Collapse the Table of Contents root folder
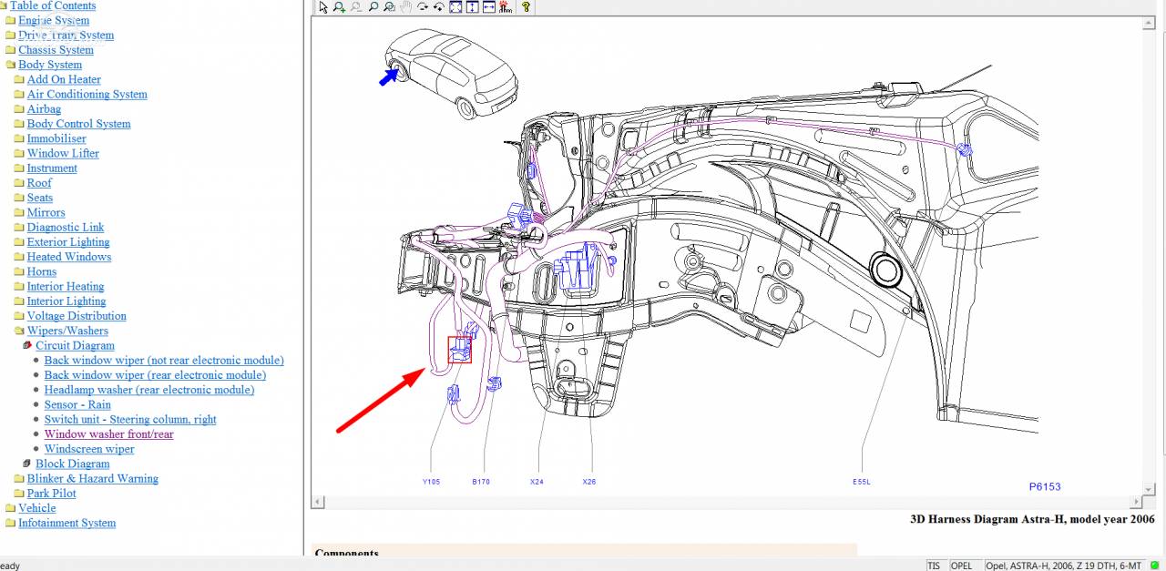1166x571 pixels. coord(4,5)
